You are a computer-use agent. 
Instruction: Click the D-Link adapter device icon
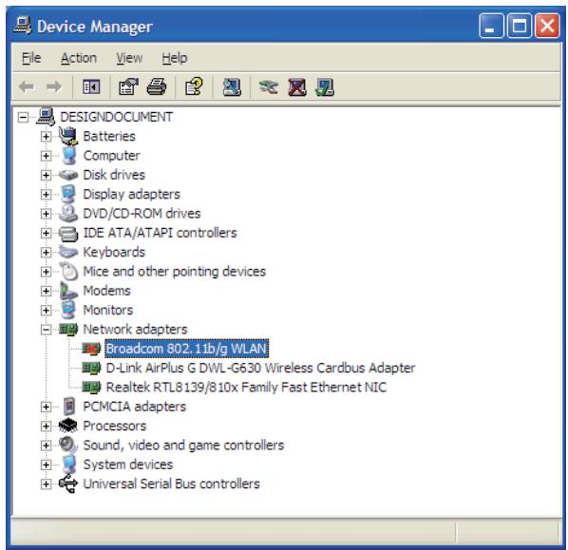tap(91, 369)
